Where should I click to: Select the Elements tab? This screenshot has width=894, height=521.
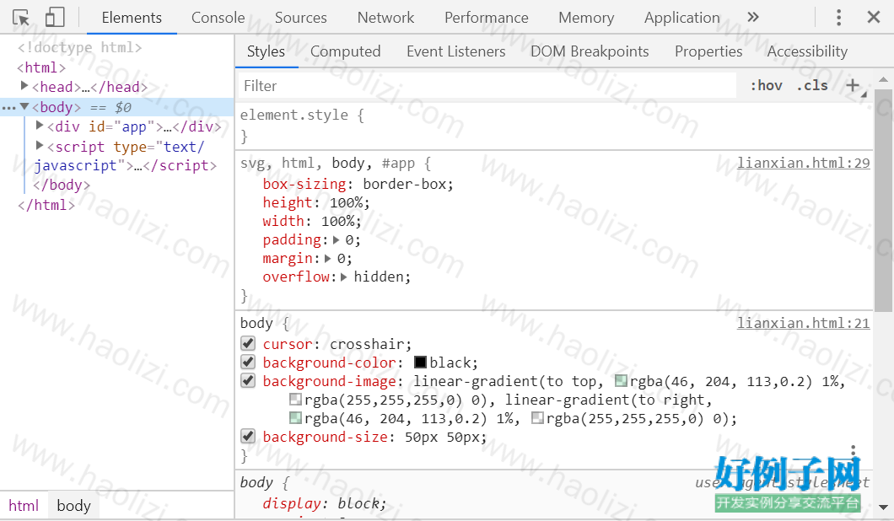coord(132,18)
